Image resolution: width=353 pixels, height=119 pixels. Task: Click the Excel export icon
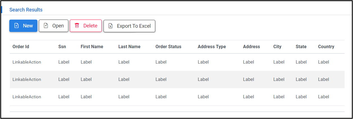(x=111, y=26)
